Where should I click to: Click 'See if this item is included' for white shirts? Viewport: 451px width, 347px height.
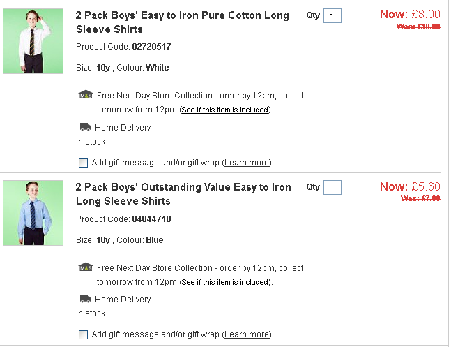pyautogui.click(x=225, y=110)
